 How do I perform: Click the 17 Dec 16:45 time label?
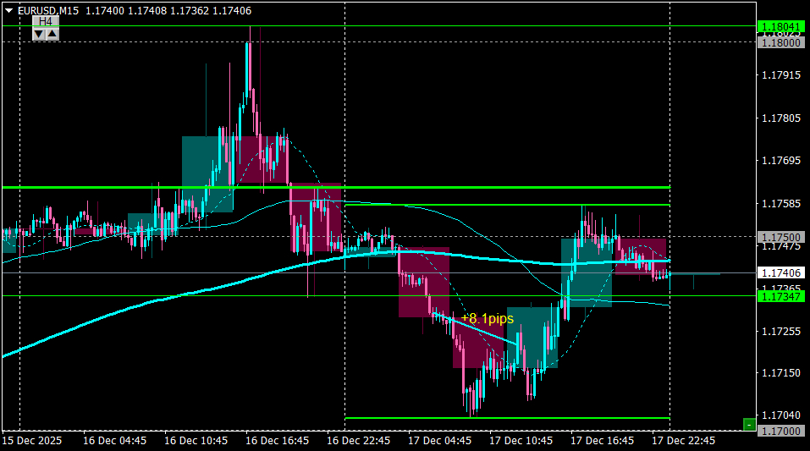[x=603, y=441]
